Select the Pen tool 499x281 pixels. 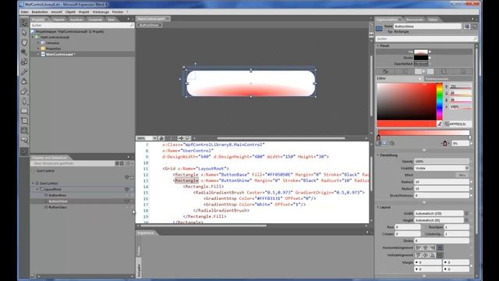point(24,101)
